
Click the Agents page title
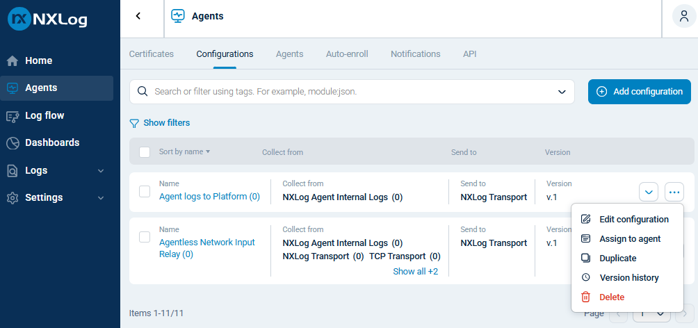pos(207,17)
